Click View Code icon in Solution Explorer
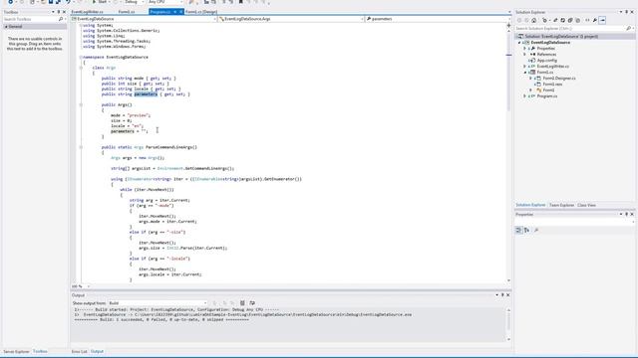Screen dimensions: 638x358 pos(587,20)
